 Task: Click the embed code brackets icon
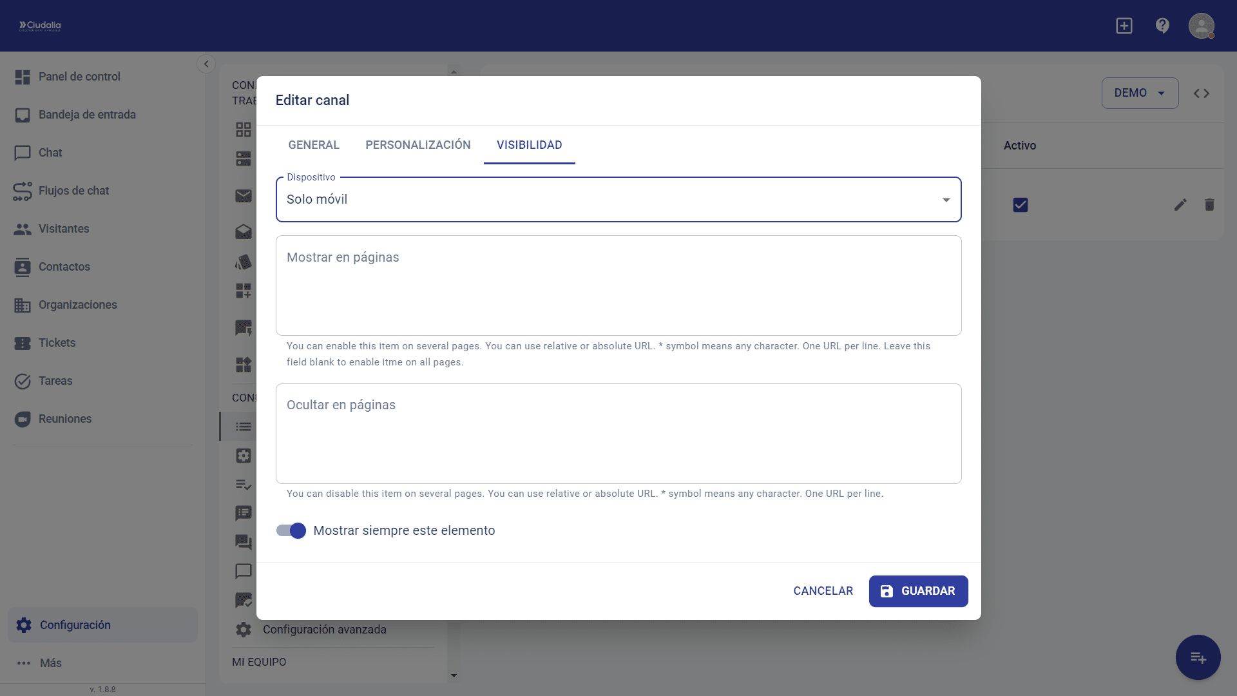(1201, 93)
